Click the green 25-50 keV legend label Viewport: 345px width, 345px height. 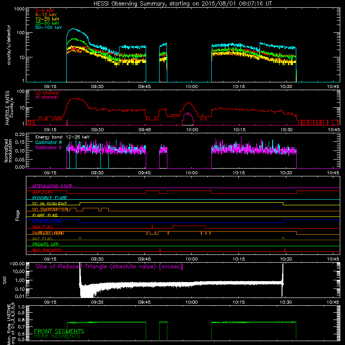(47, 23)
